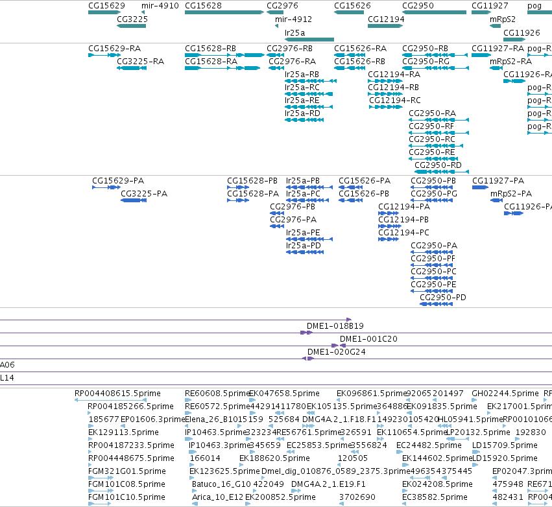
Task: Select the CG11927 gene label
Action: [490, 6]
